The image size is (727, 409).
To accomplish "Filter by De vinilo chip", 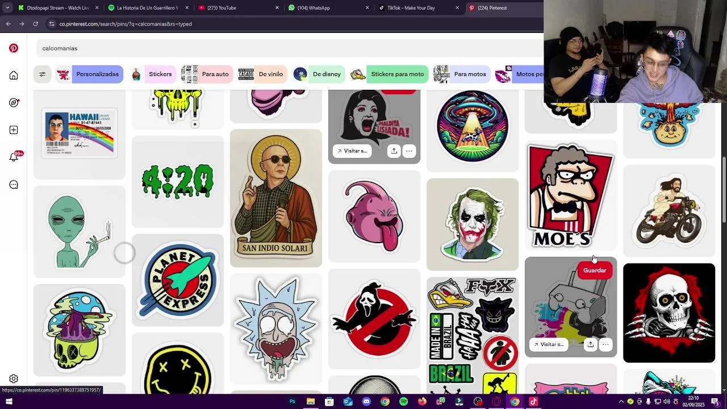I will (x=262, y=74).
